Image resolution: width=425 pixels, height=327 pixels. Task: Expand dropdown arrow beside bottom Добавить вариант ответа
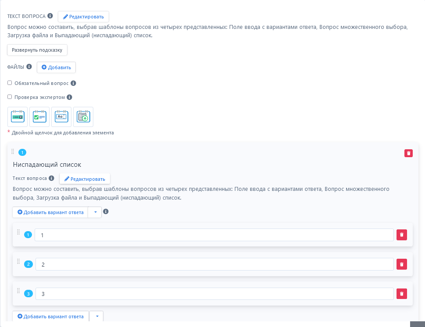click(x=96, y=316)
